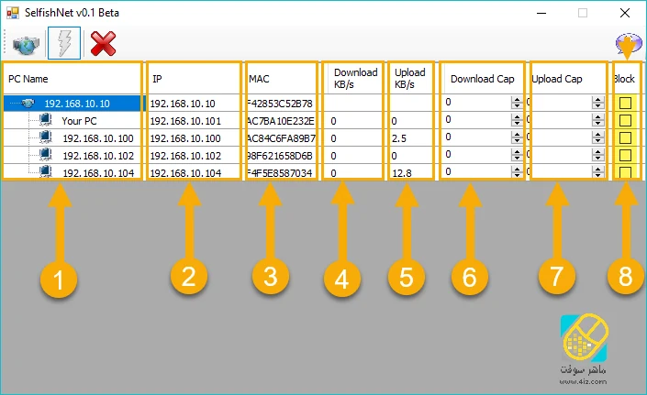
Task: Click IP cell 192.168.10.101
Action: point(185,121)
